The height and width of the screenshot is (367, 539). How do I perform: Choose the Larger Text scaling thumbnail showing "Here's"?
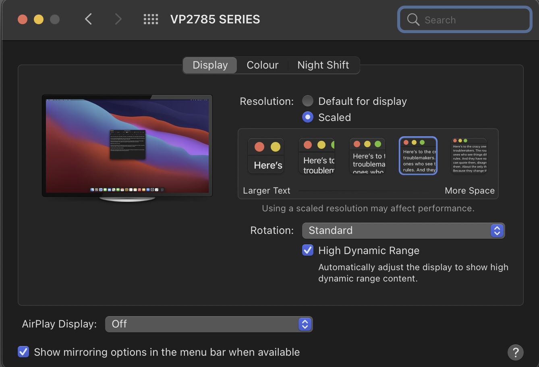click(266, 156)
